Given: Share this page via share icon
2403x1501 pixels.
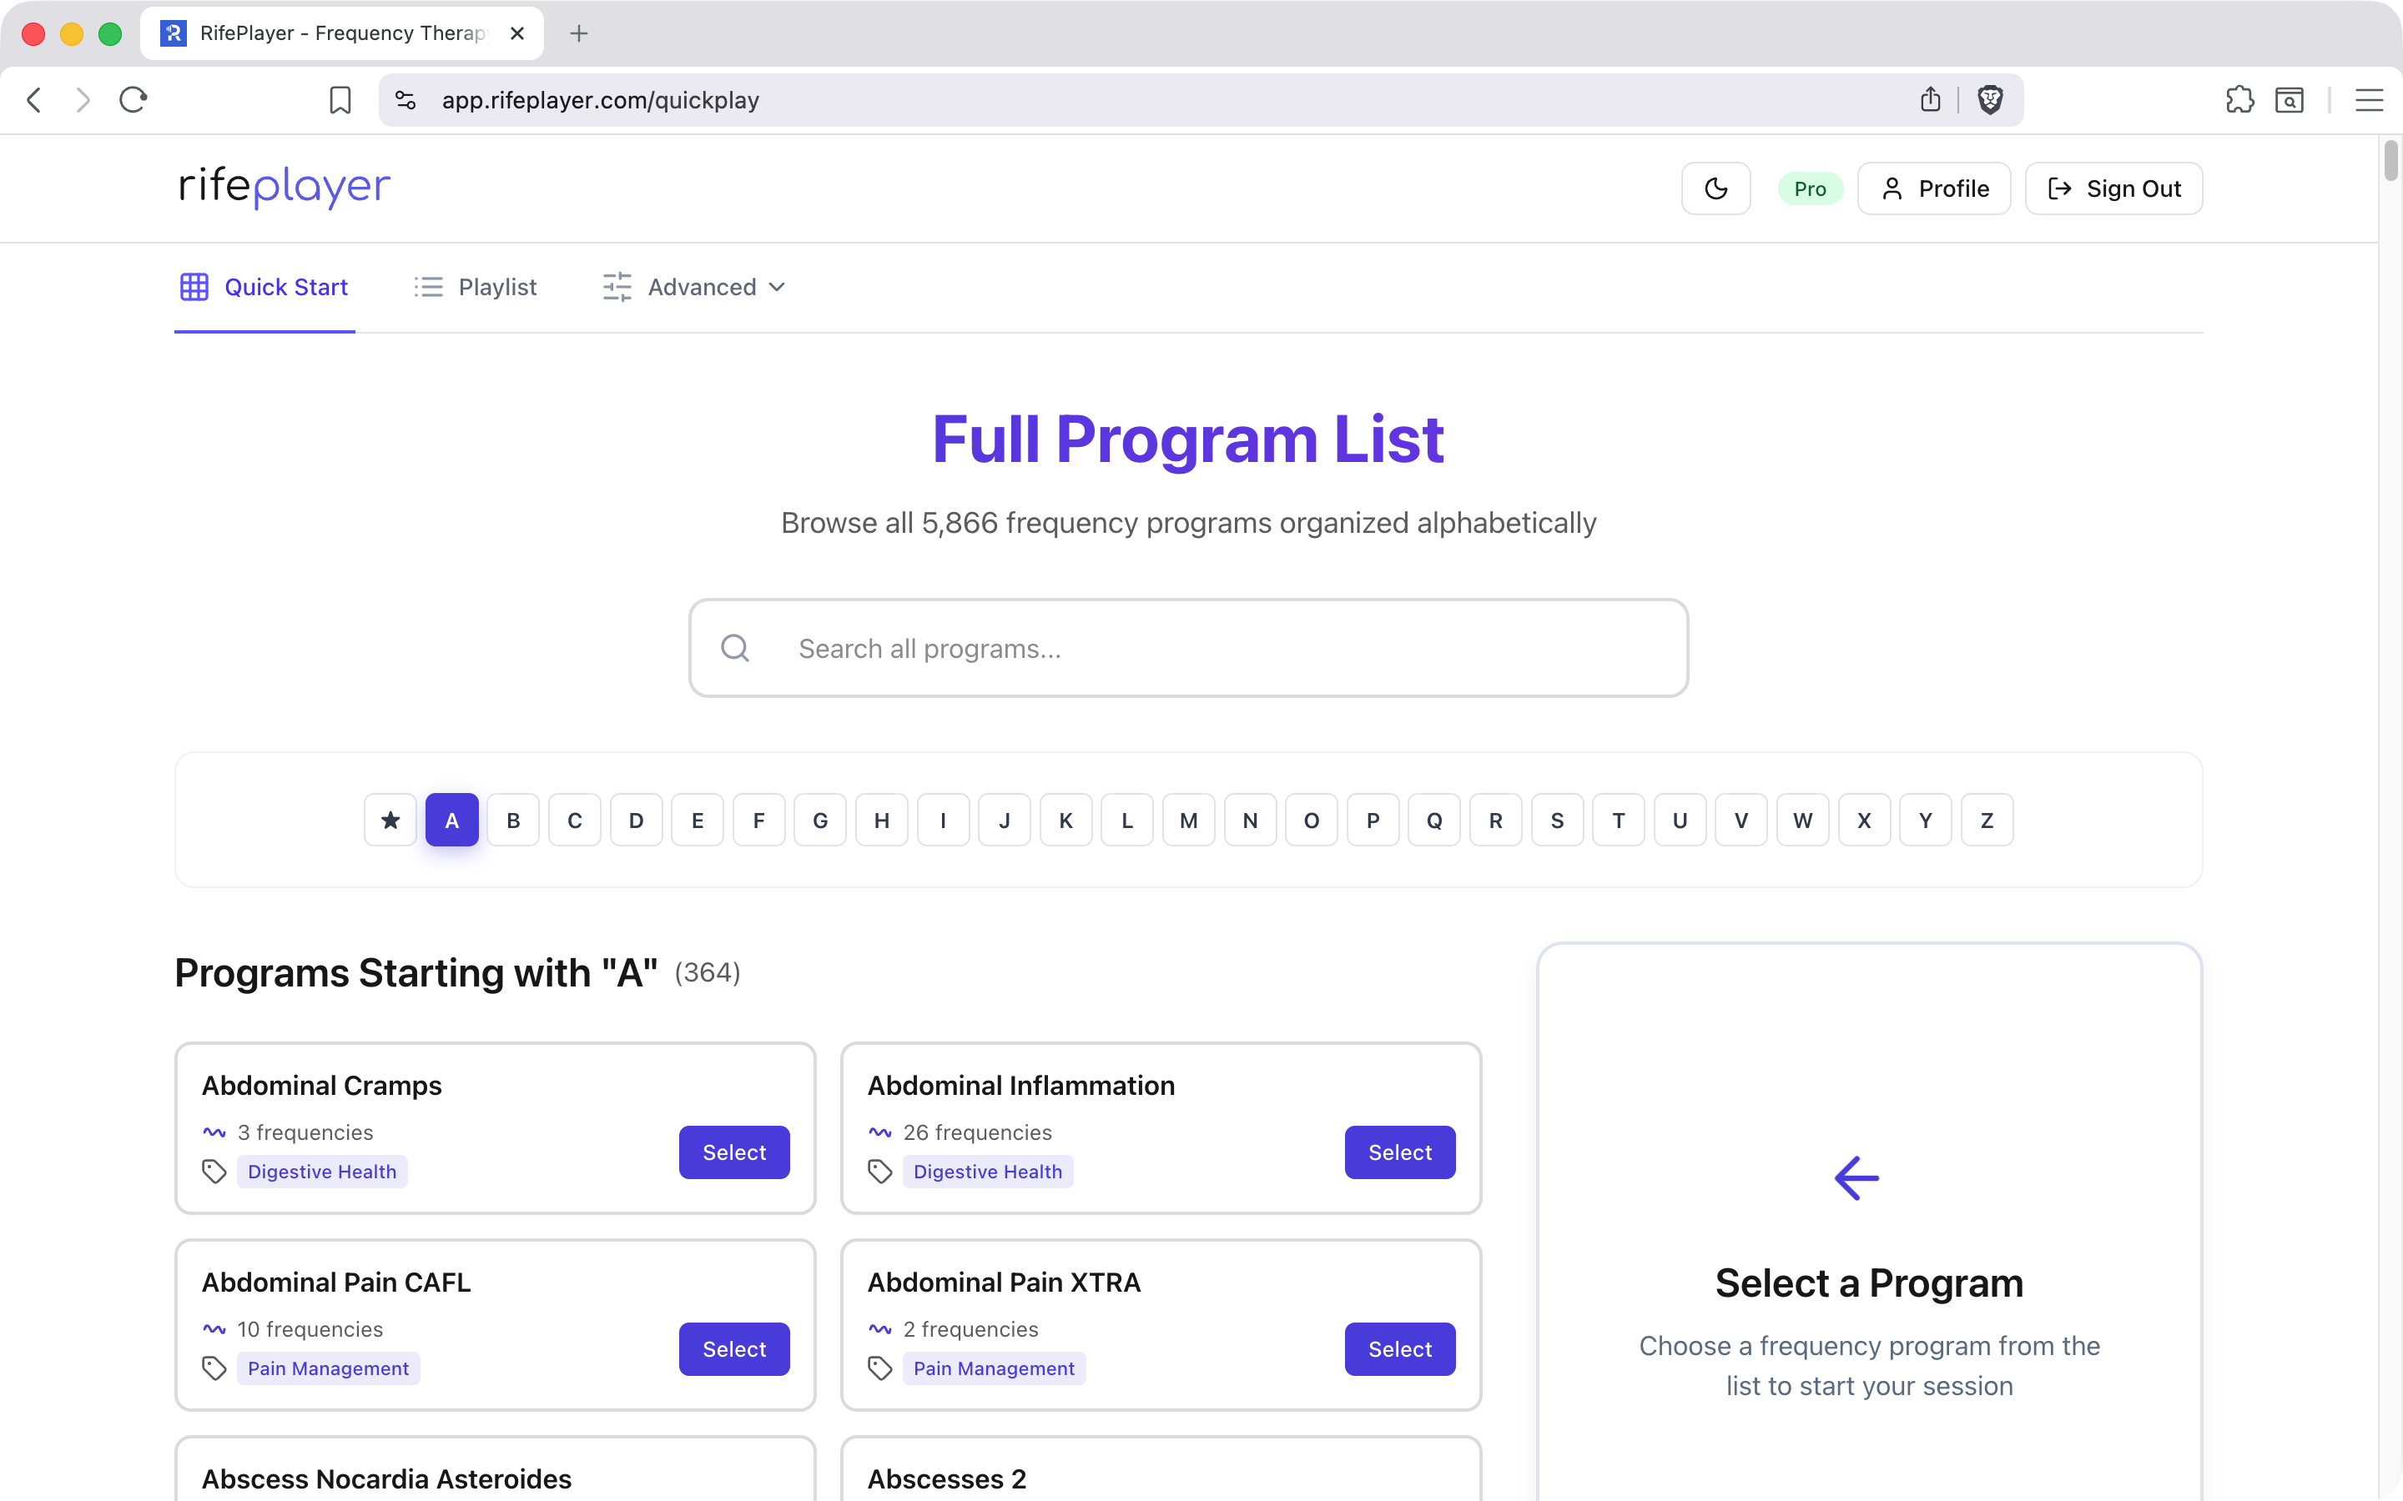Looking at the screenshot, I should tap(1929, 99).
